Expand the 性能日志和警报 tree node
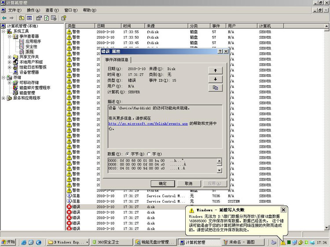 pyautogui.click(x=10, y=67)
